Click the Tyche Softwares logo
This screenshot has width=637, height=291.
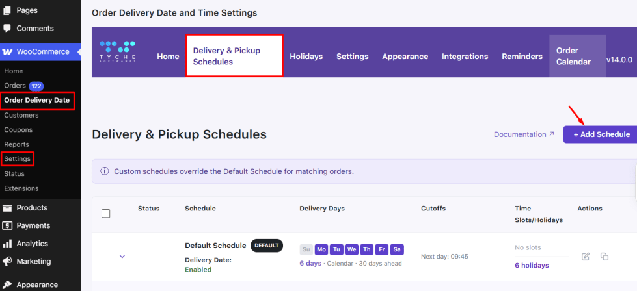pyautogui.click(x=117, y=51)
